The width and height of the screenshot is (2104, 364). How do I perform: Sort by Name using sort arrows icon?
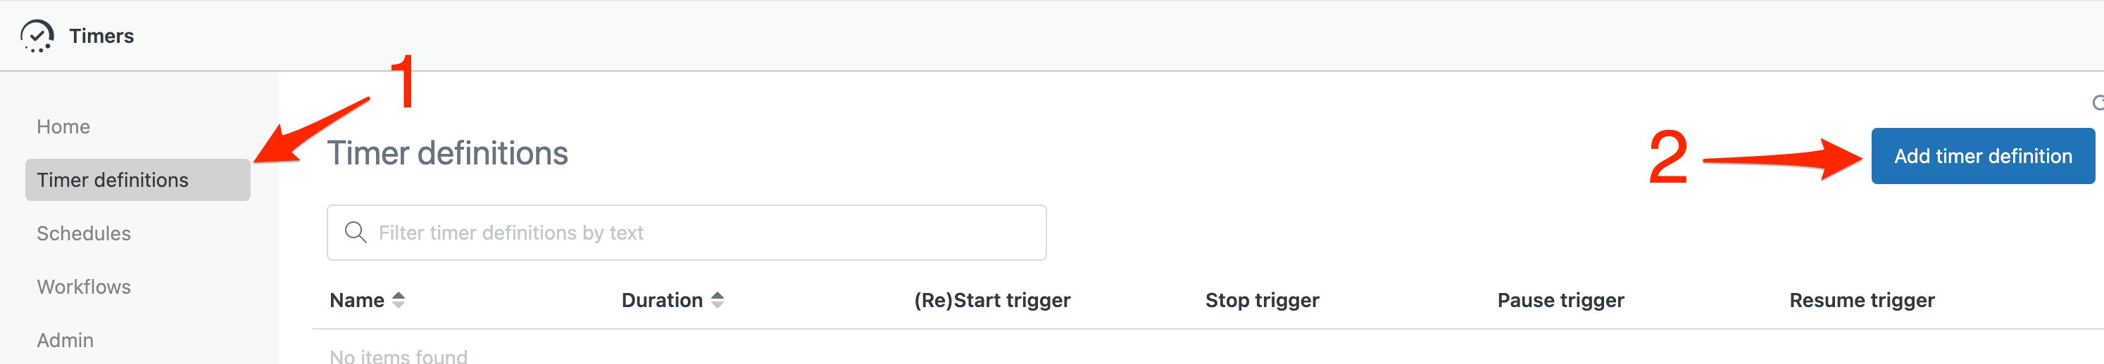point(399,299)
